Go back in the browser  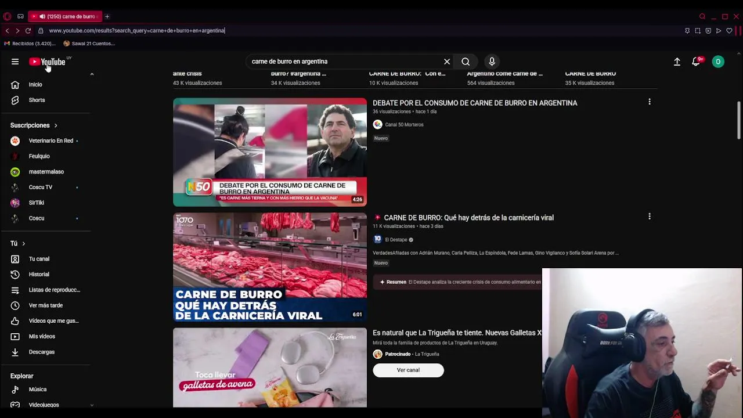click(7, 30)
